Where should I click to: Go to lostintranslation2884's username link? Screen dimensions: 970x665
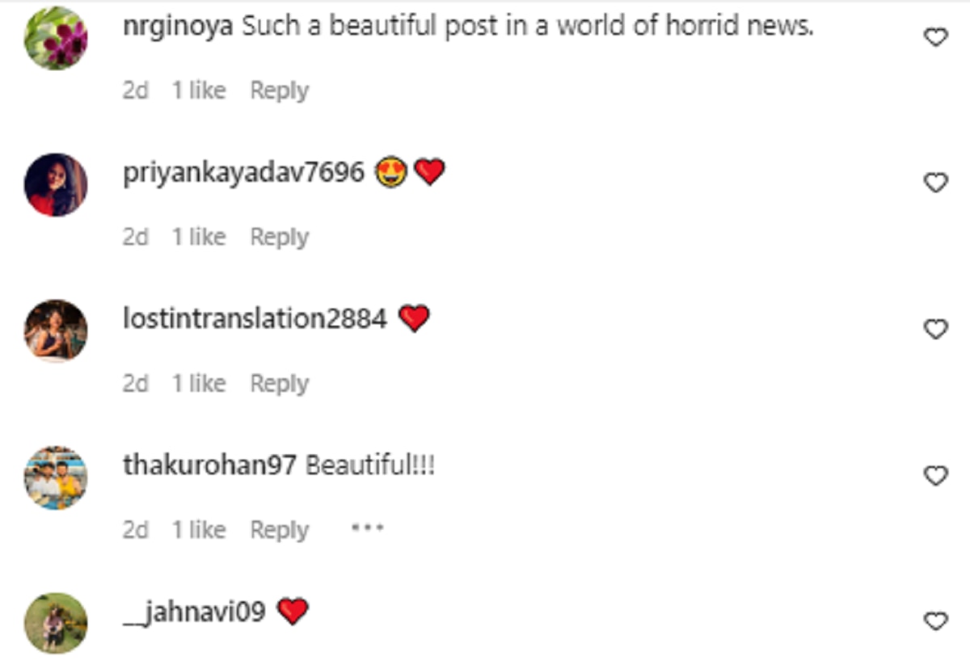[x=255, y=318]
